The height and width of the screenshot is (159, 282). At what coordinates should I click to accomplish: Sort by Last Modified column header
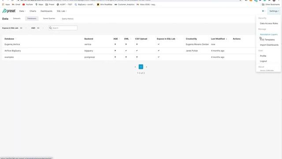tap(218, 39)
